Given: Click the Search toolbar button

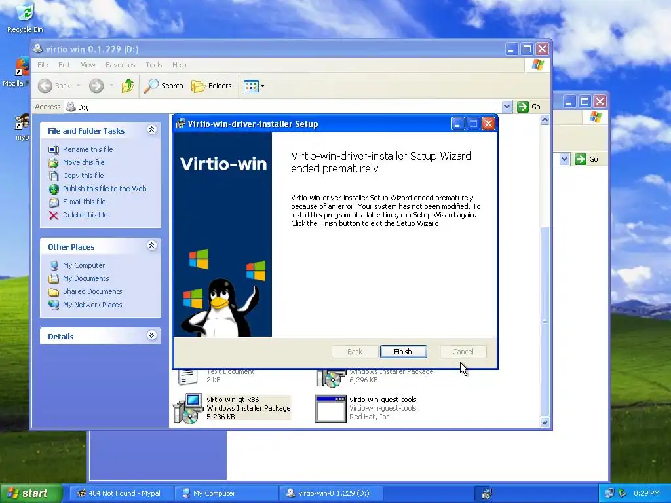Looking at the screenshot, I should point(163,86).
